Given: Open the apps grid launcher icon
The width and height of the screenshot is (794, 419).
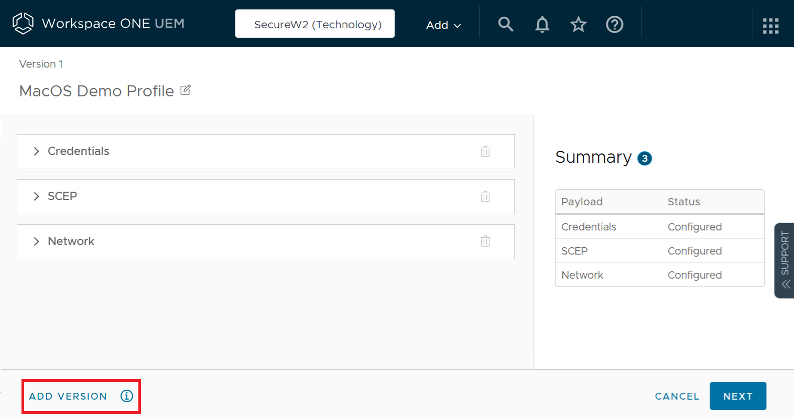Looking at the screenshot, I should coord(770,26).
